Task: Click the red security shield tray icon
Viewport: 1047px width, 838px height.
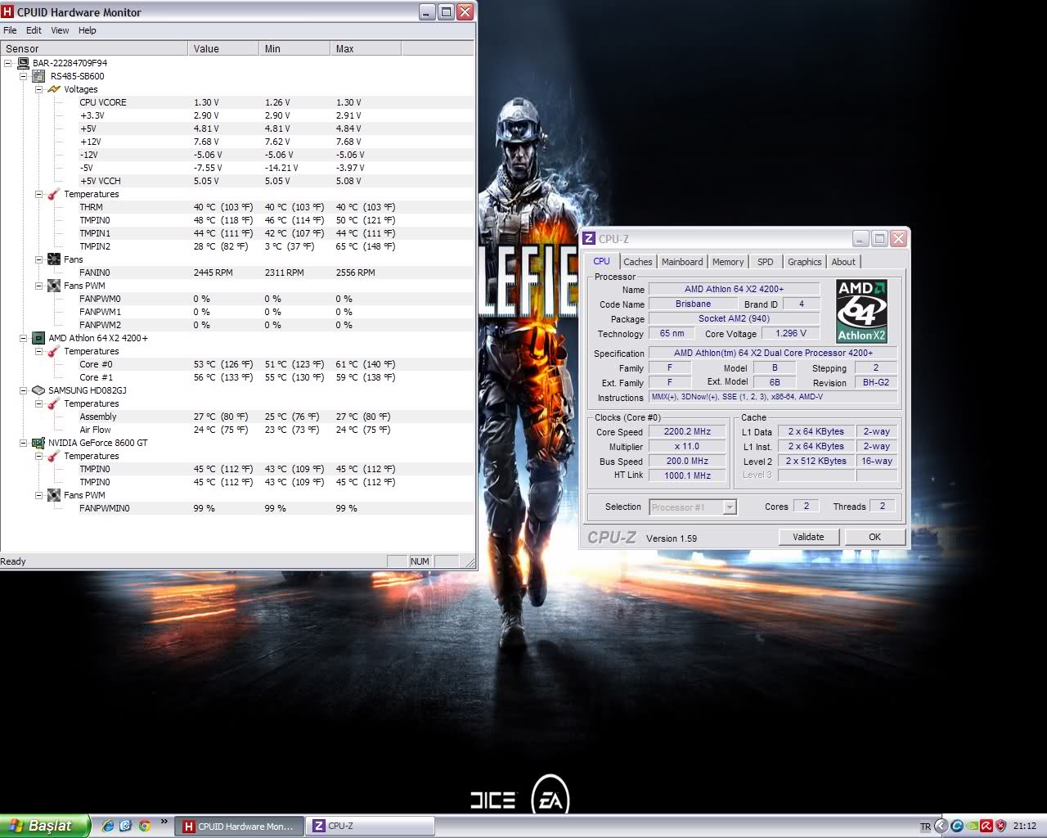Action: (x=1000, y=826)
